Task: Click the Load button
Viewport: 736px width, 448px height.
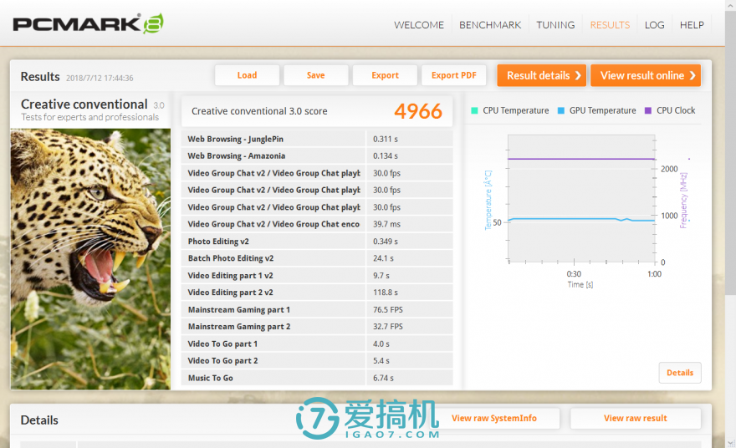Action: pos(247,75)
